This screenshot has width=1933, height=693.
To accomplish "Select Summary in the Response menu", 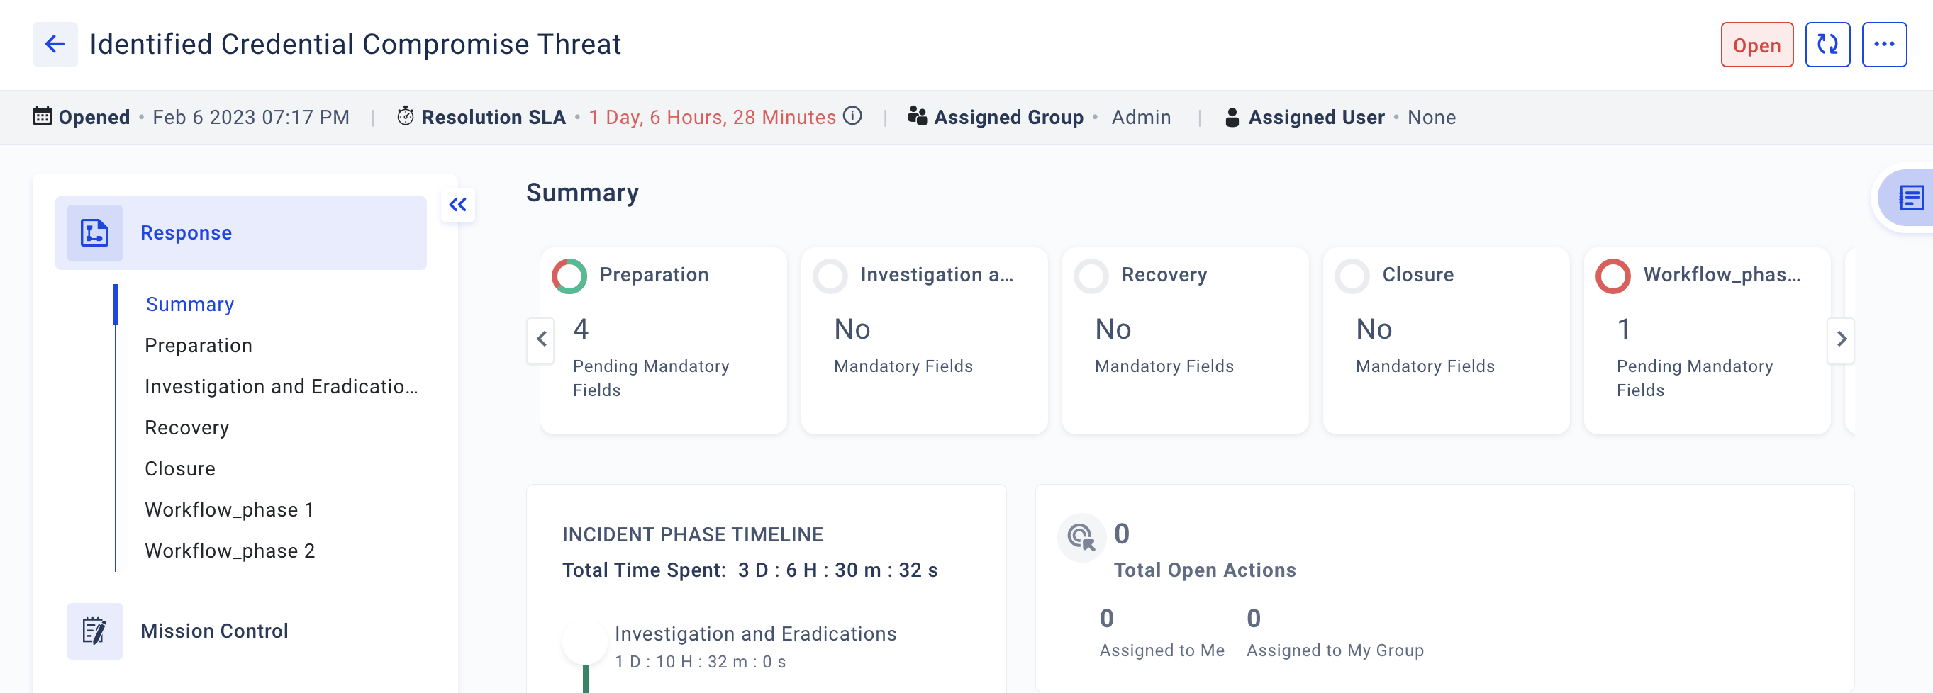I will (x=190, y=305).
